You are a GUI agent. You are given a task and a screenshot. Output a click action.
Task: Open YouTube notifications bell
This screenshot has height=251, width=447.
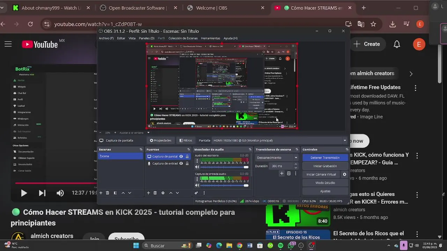click(397, 44)
